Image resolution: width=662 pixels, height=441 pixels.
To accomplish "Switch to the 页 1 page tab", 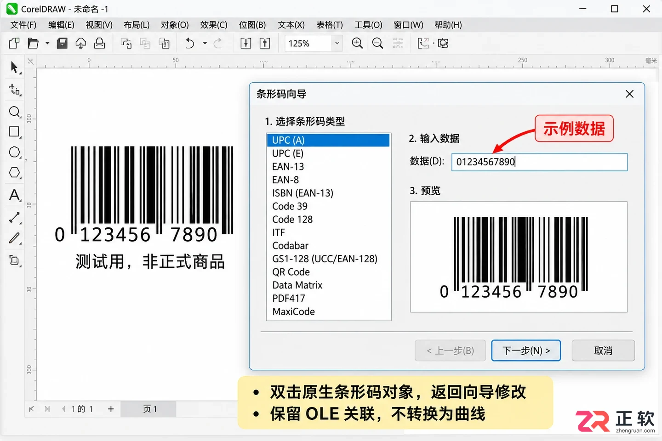I will click(149, 409).
